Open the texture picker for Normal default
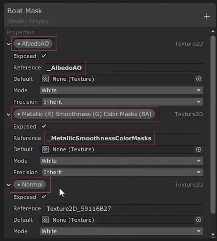The height and width of the screenshot is (241, 217). 199,220
